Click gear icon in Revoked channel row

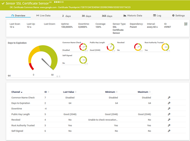169,120
